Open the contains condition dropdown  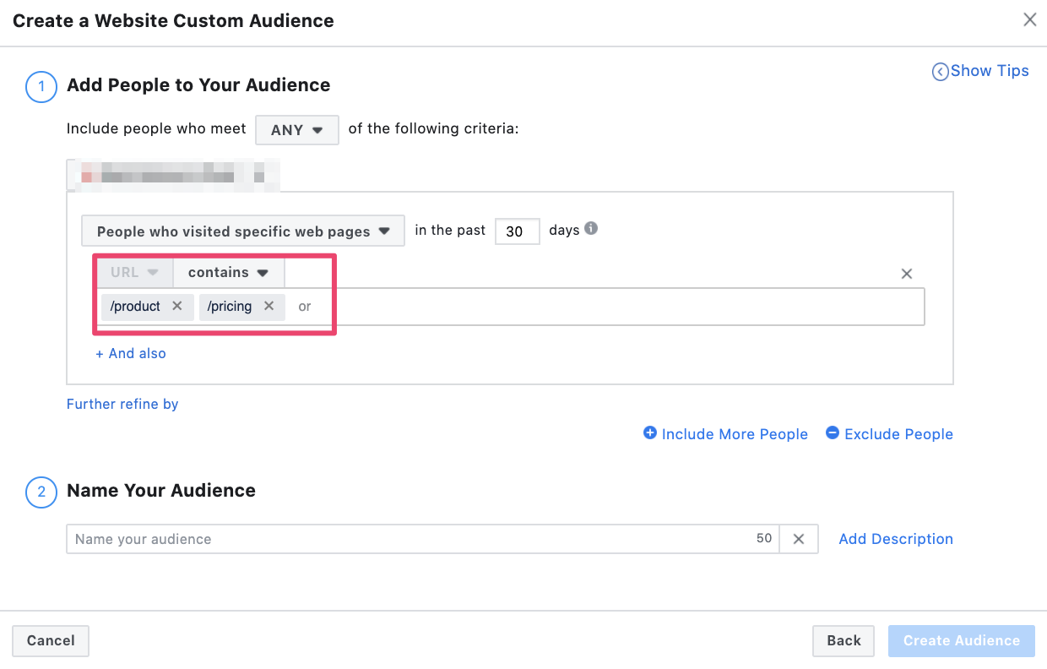pyautogui.click(x=228, y=273)
